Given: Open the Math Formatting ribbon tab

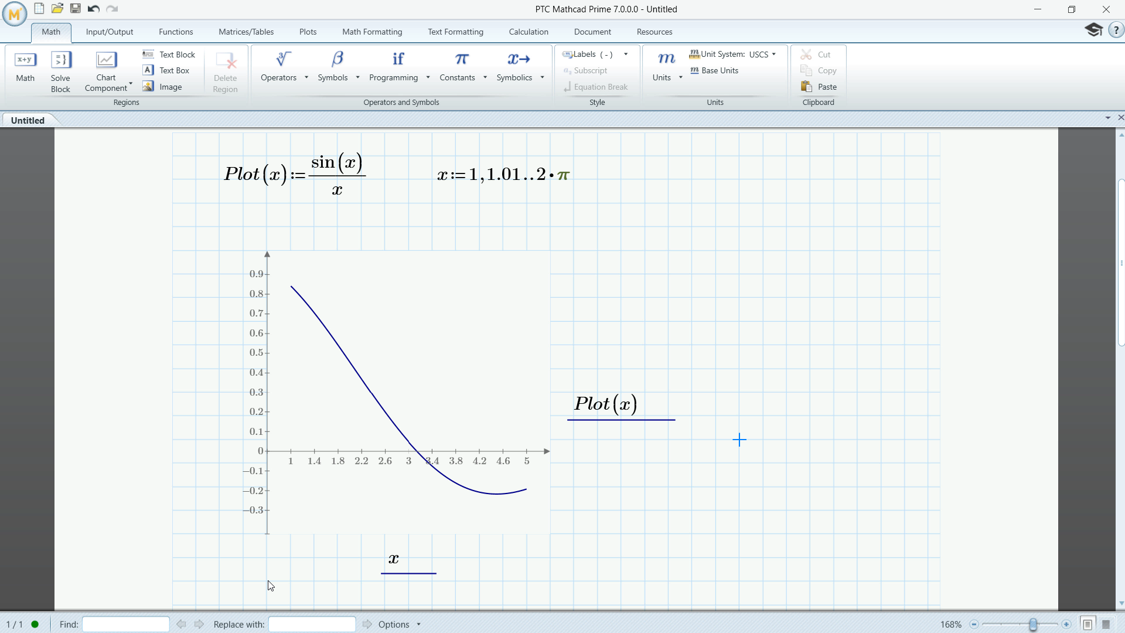Looking at the screenshot, I should pyautogui.click(x=372, y=32).
